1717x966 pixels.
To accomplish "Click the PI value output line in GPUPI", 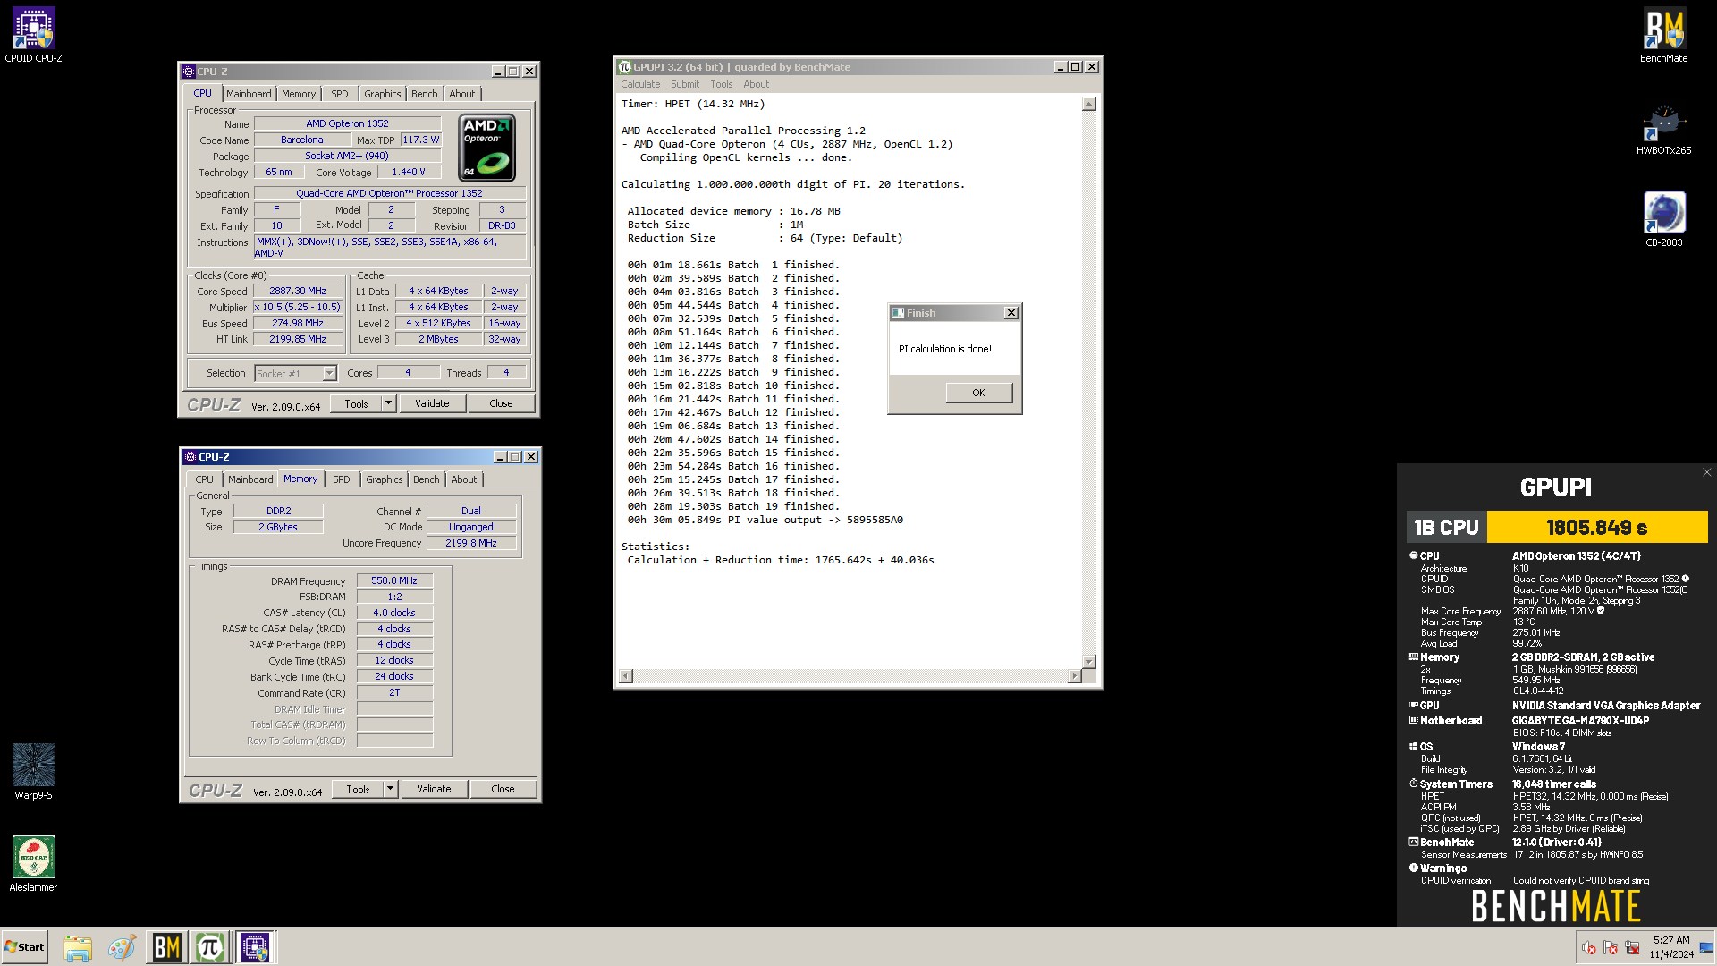I will (x=765, y=520).
